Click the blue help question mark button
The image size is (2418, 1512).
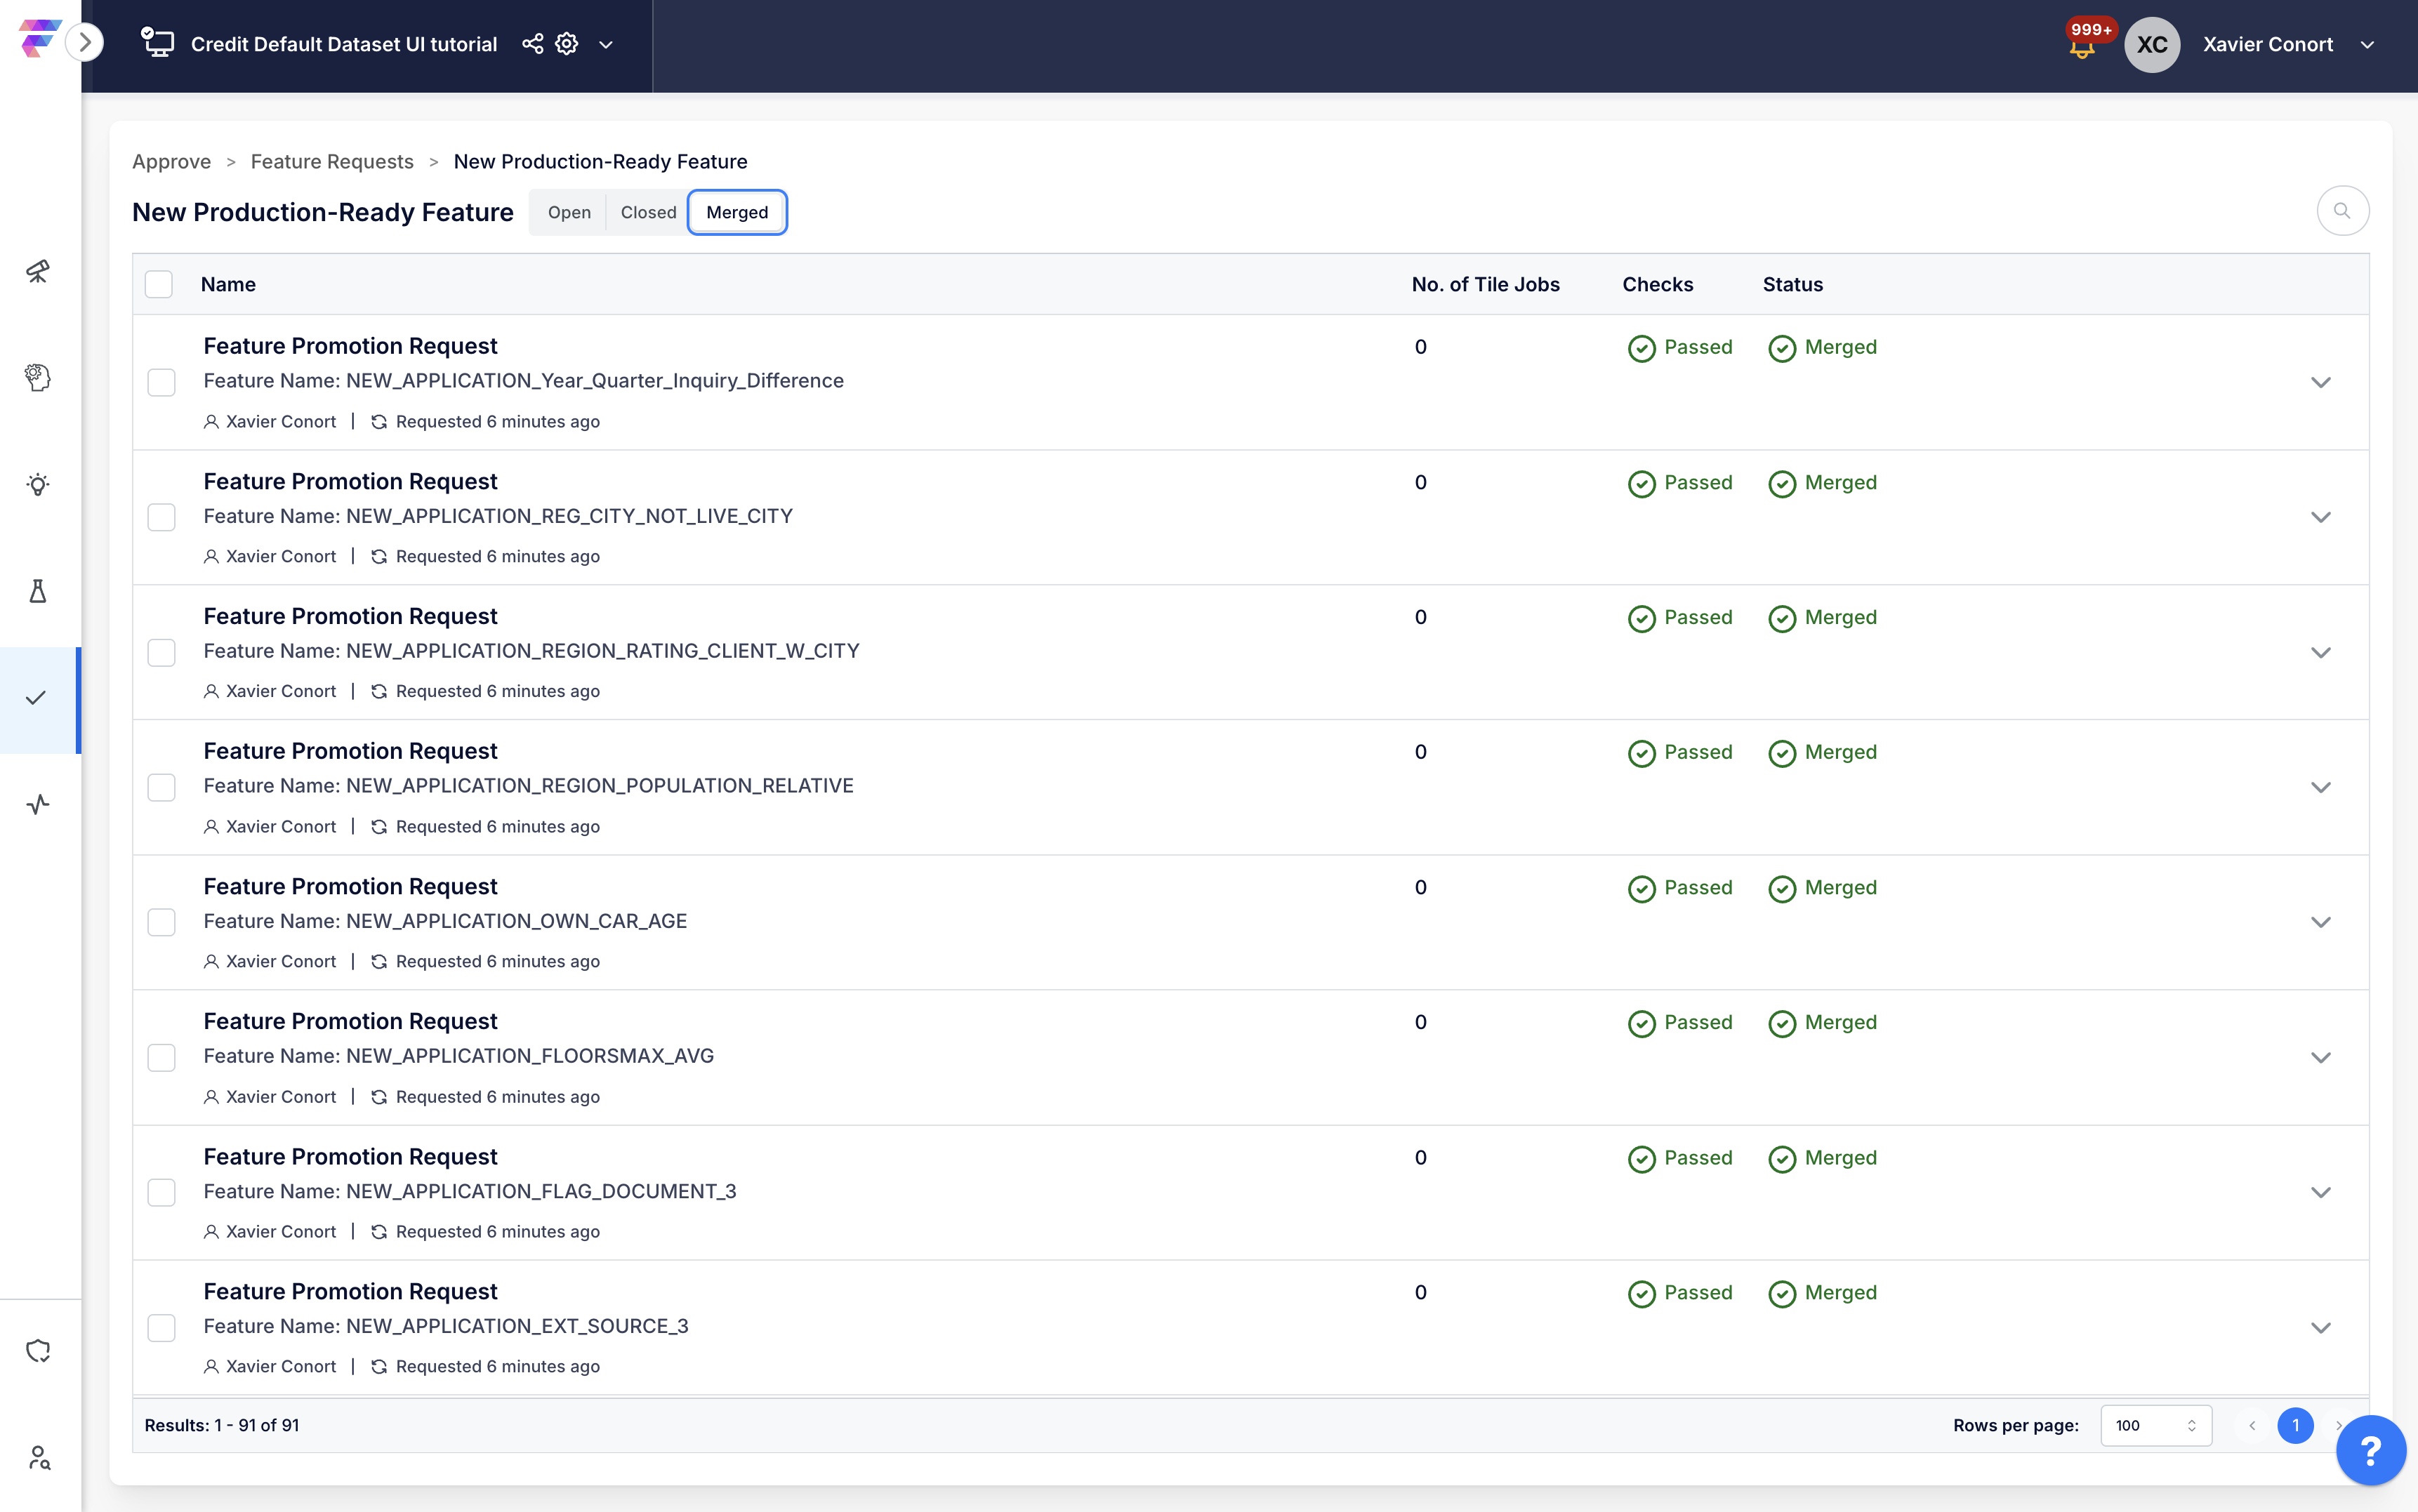coord(2370,1450)
